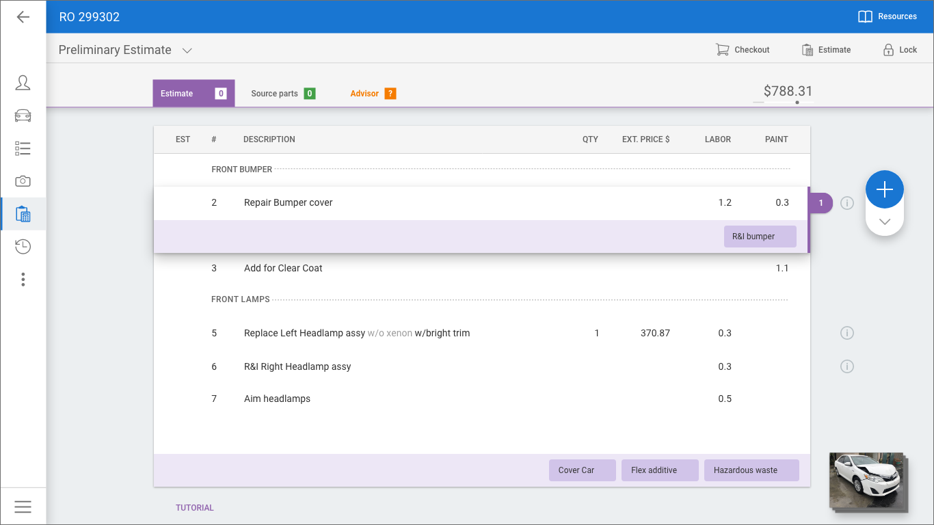Open the checklist icon in sidebar

(x=23, y=148)
